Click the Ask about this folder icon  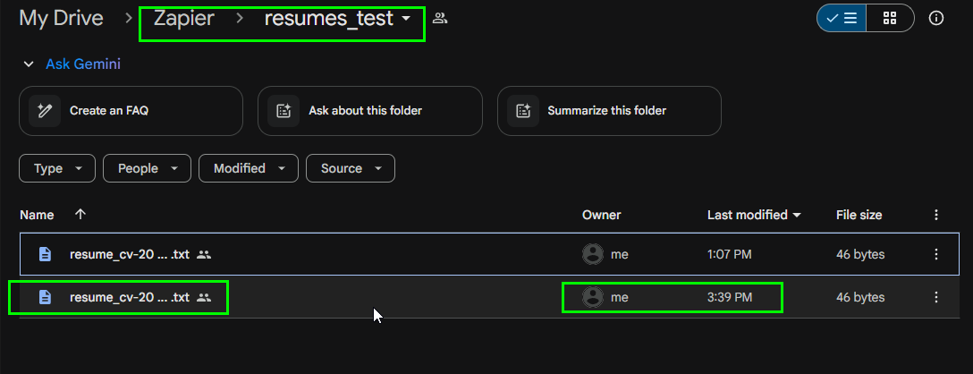click(283, 111)
